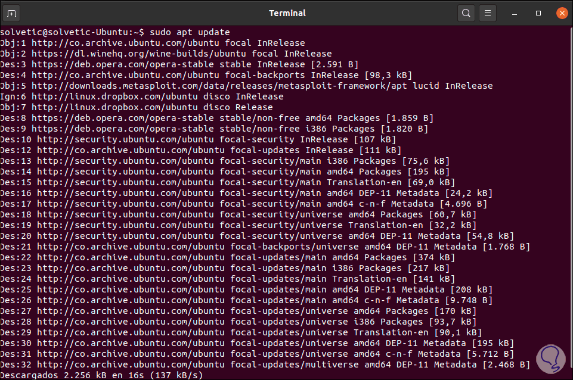Click the "Descargados 2.256 kB" summary line
The width and height of the screenshot is (573, 380).
101,375
